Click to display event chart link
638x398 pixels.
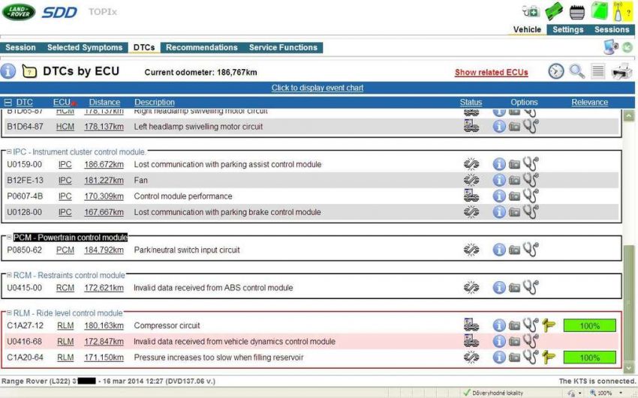click(317, 88)
